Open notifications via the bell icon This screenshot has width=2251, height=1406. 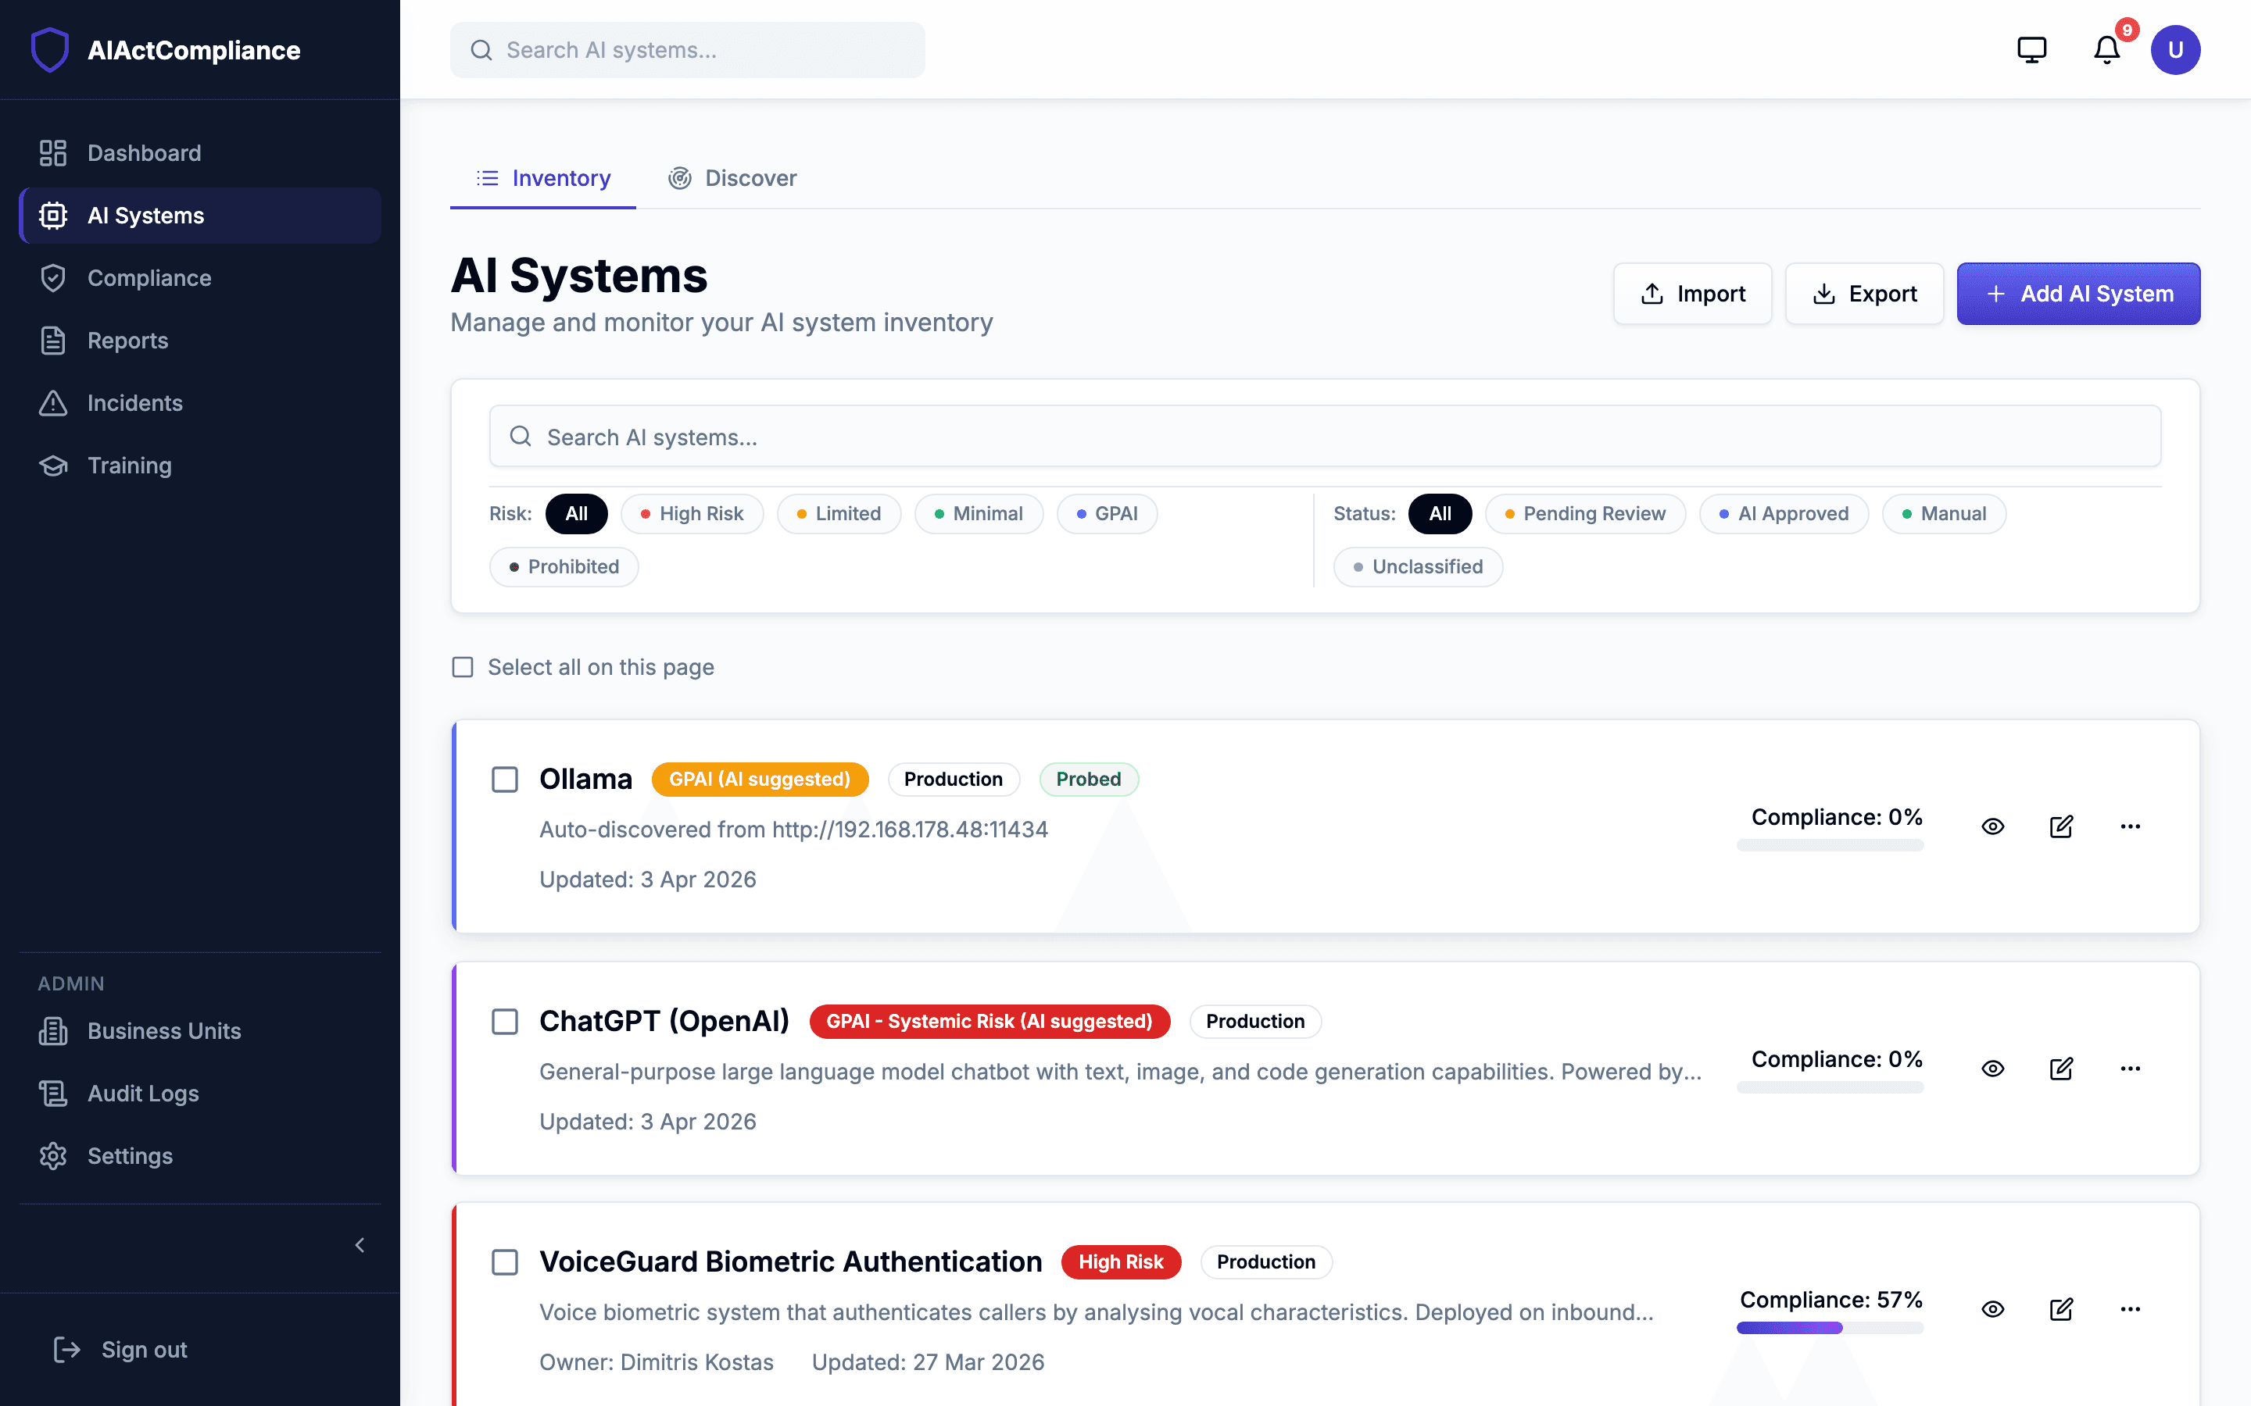click(2105, 49)
